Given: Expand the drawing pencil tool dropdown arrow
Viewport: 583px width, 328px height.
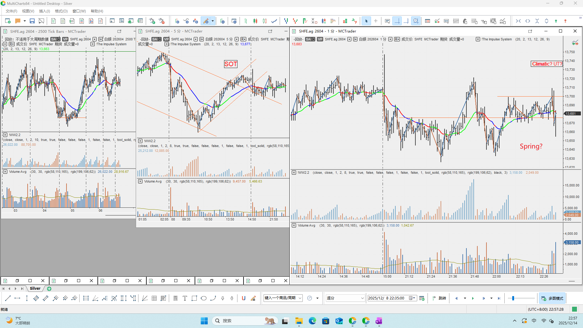Looking at the screenshot, I should click(x=213, y=21).
